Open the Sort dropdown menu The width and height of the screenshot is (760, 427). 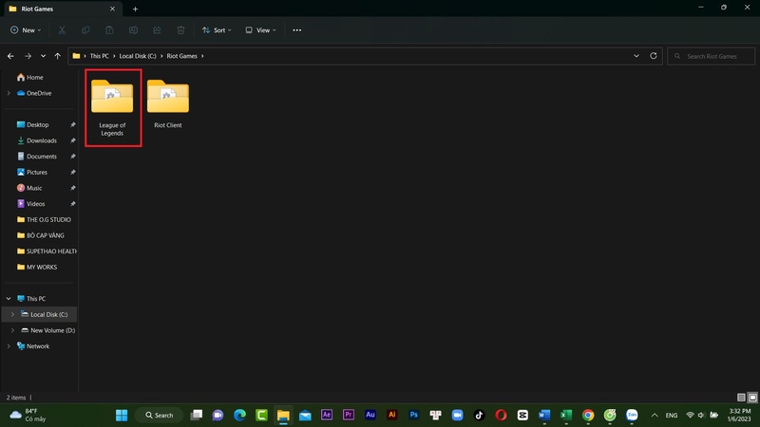tap(217, 30)
